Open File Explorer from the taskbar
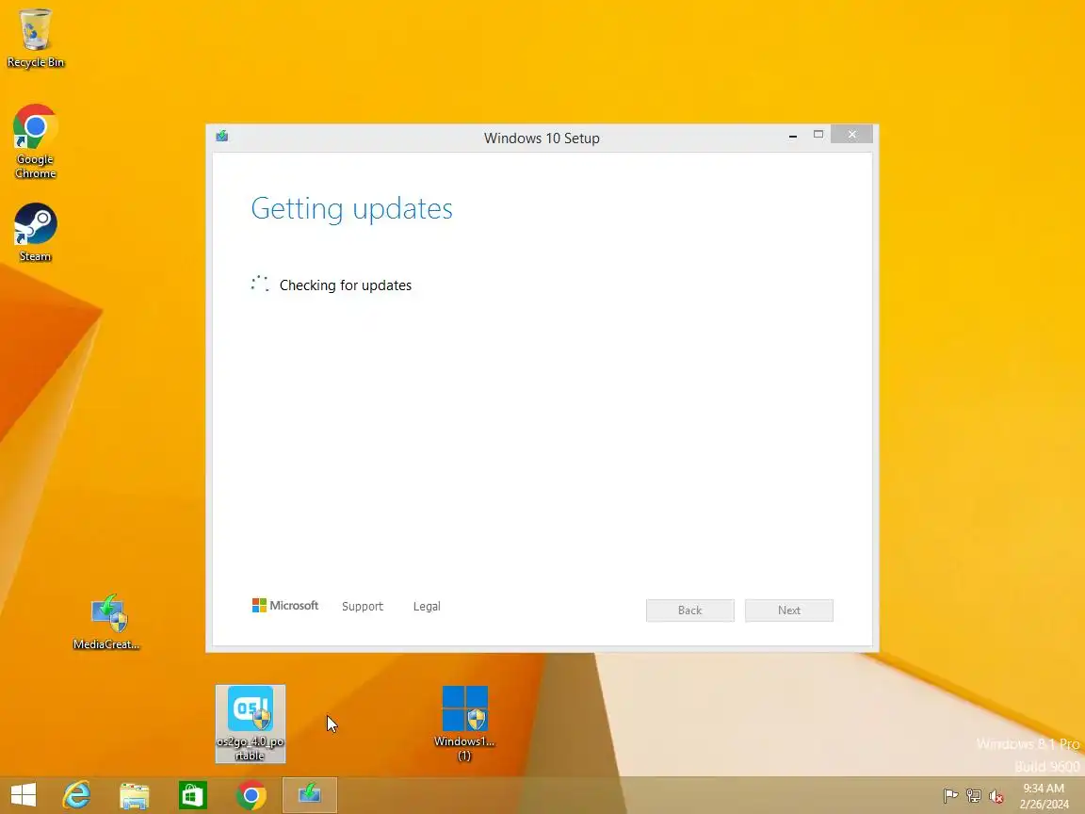The image size is (1085, 814). point(135,794)
